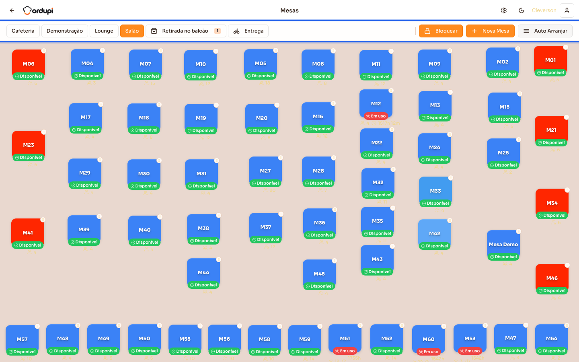This screenshot has width=579, height=362.
Task: Select table M21
Action: [x=551, y=131]
